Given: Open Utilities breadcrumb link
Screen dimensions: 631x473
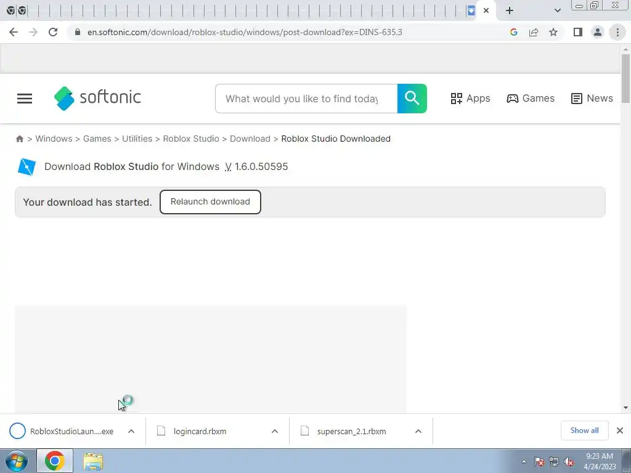Looking at the screenshot, I should (x=137, y=139).
